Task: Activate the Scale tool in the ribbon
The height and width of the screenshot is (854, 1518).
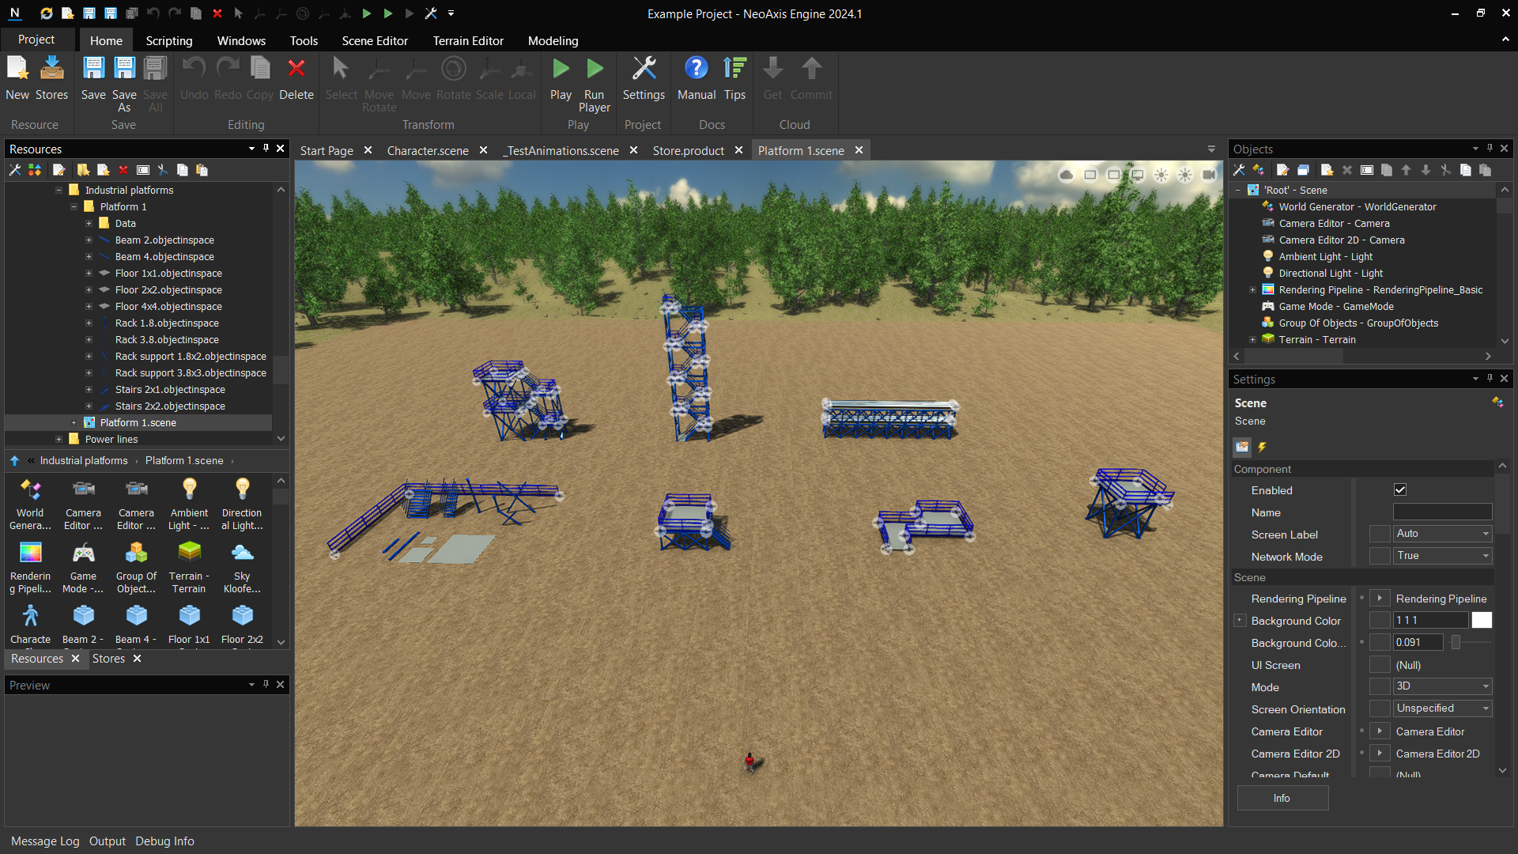Action: [x=489, y=79]
